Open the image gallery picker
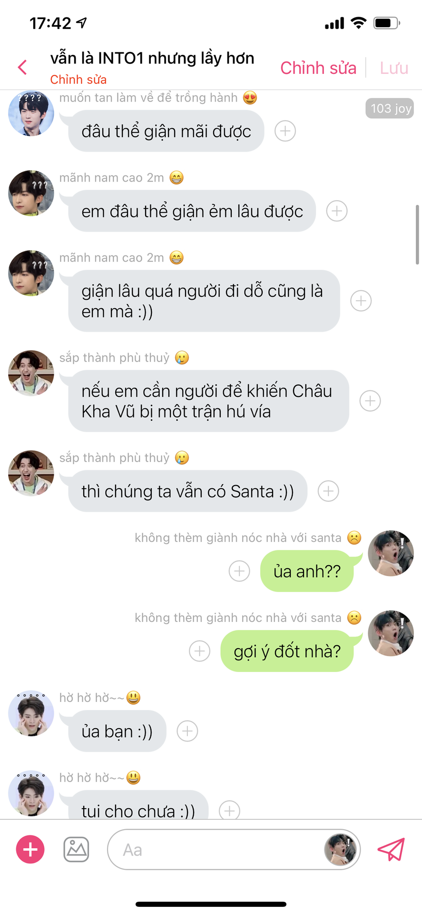 point(76,849)
